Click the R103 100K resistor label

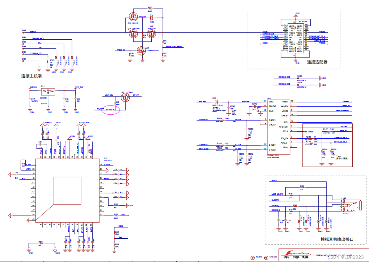click(117, 233)
